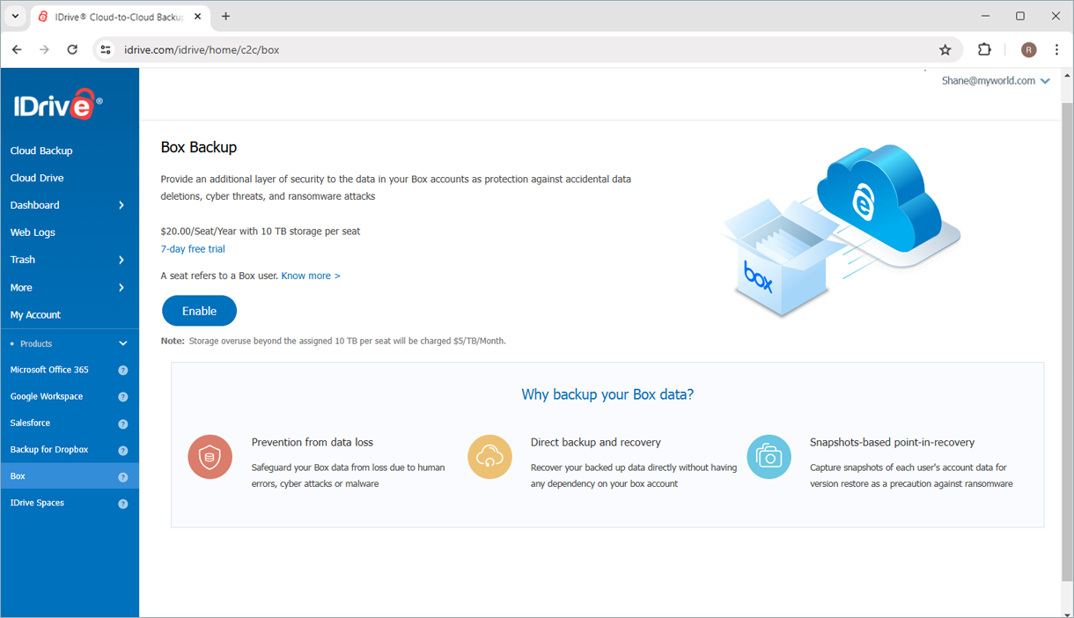Click the Why backup your Box data? heading

tap(607, 394)
